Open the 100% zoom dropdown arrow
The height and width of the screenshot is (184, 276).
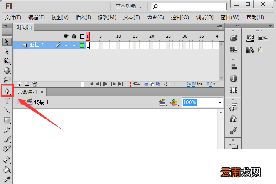pos(220,102)
